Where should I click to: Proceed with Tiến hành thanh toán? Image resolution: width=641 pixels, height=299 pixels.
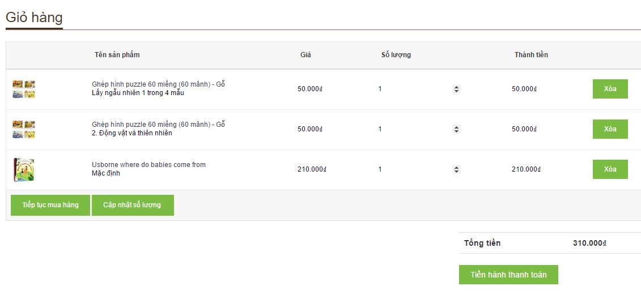pyautogui.click(x=508, y=275)
